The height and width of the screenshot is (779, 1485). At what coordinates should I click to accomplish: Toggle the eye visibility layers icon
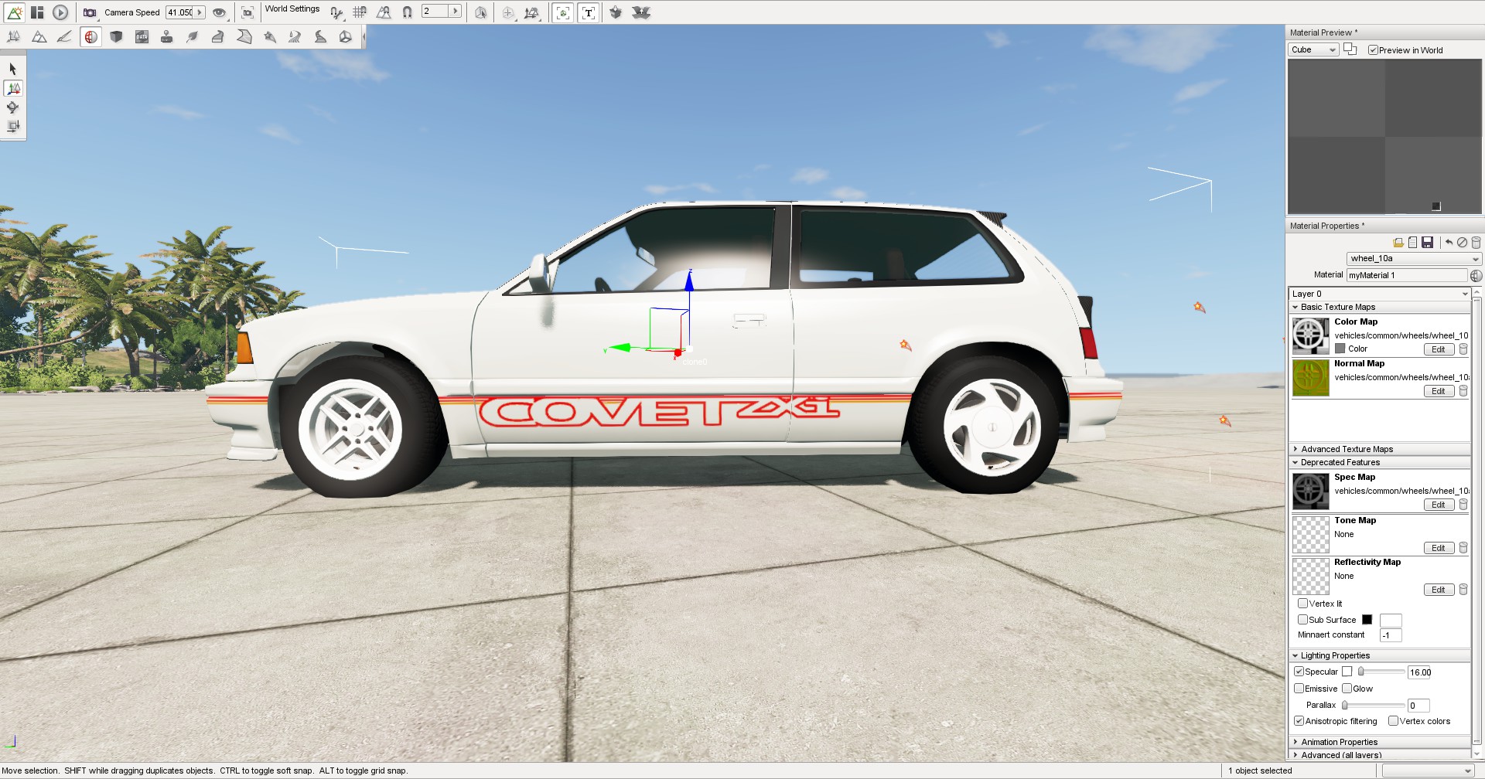click(x=220, y=12)
